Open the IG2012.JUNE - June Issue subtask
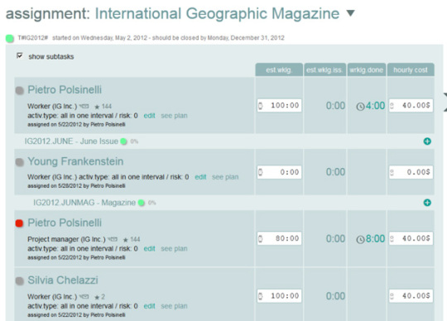This screenshot has width=447, height=321. 71,141
